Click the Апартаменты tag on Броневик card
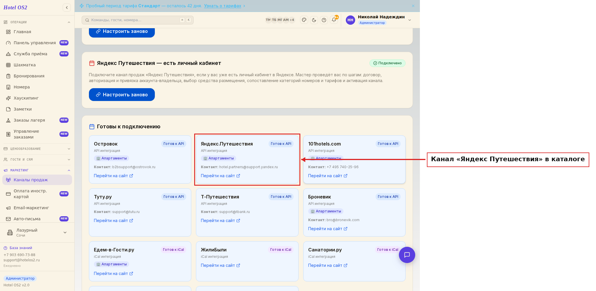 click(x=326, y=211)
